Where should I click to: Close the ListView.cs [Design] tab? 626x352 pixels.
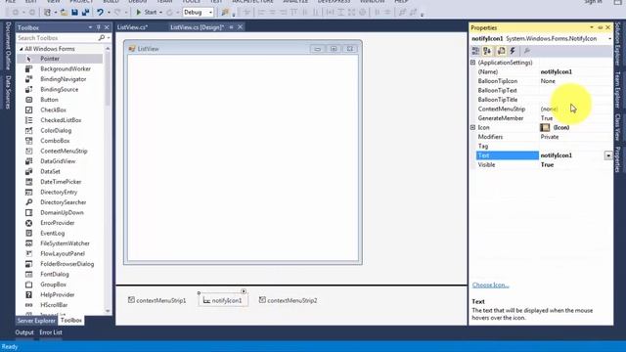(240, 27)
